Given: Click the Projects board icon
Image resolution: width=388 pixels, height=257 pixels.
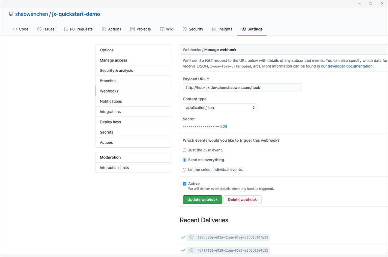Looking at the screenshot, I should point(132,29).
